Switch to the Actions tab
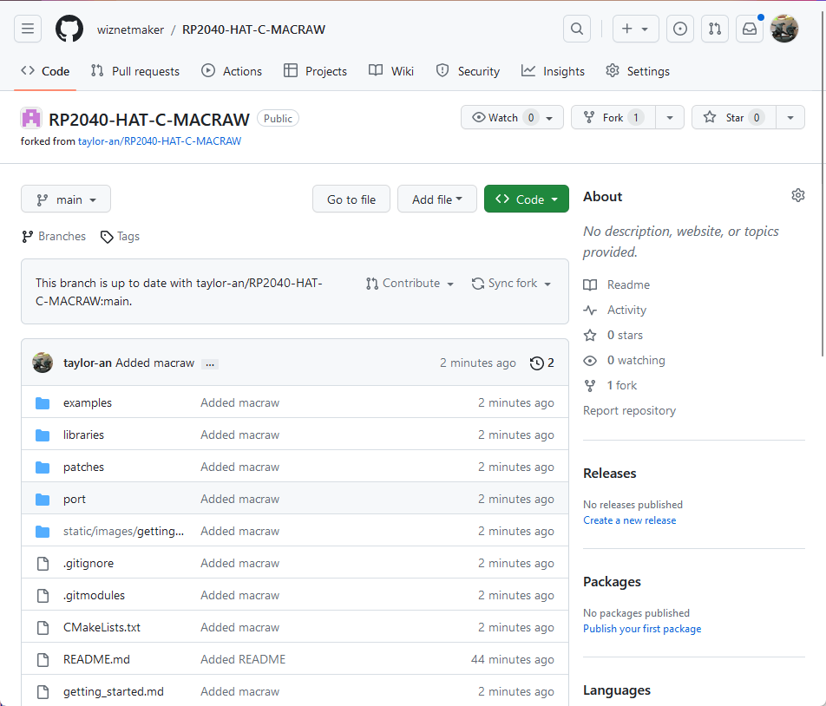The height and width of the screenshot is (706, 826). click(232, 71)
